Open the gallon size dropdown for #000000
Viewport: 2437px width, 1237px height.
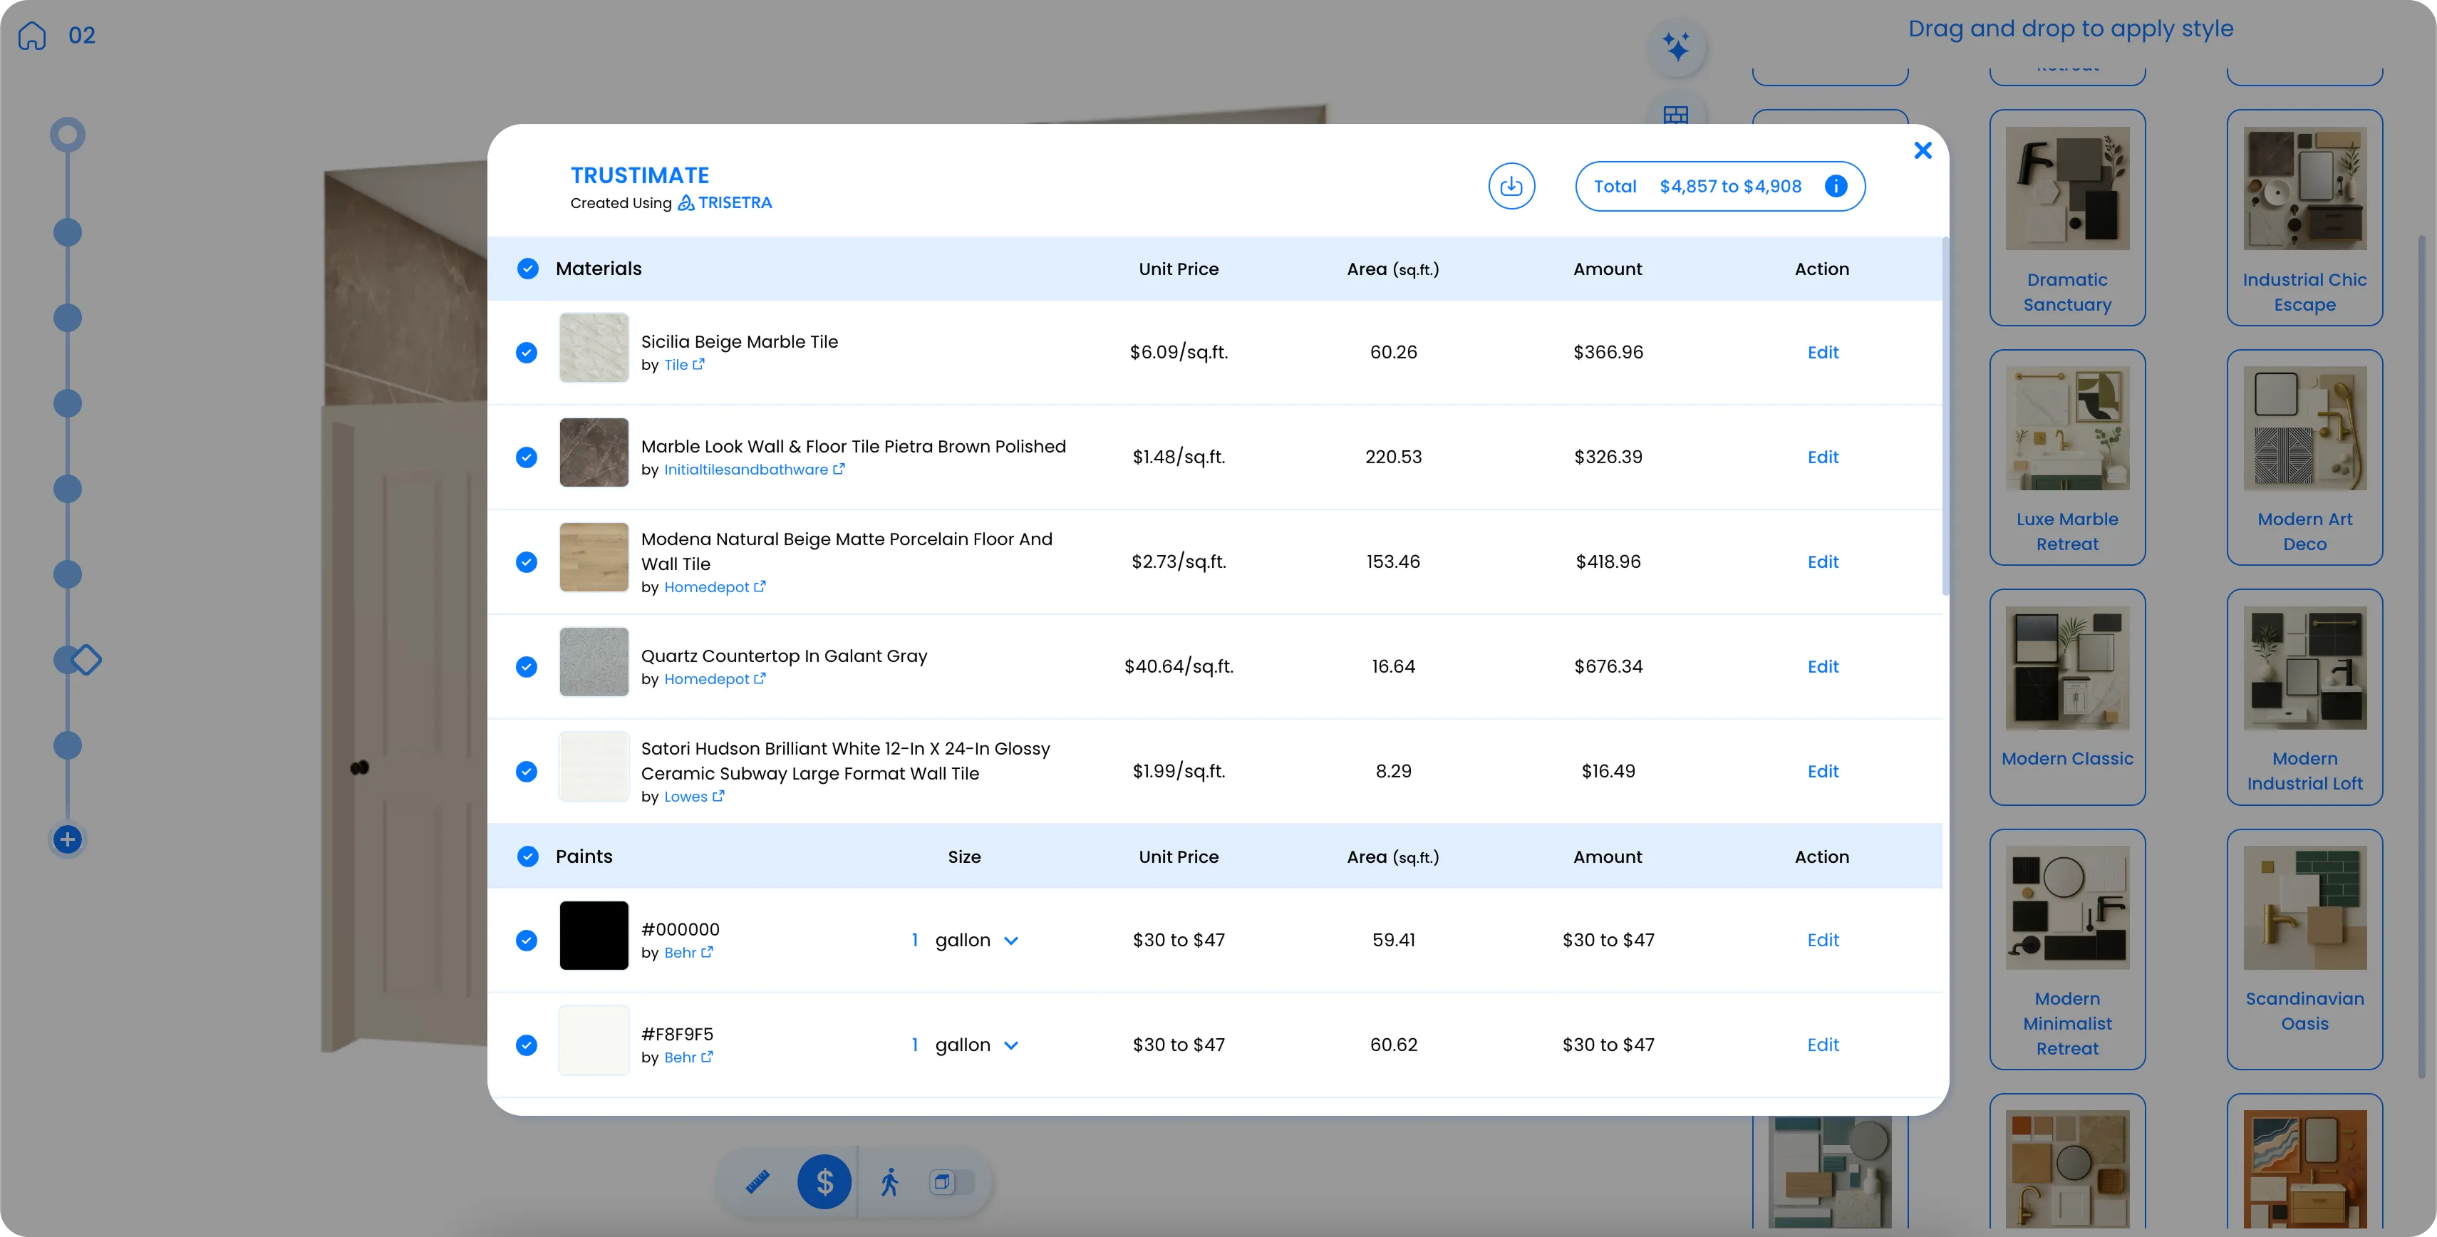click(1011, 941)
